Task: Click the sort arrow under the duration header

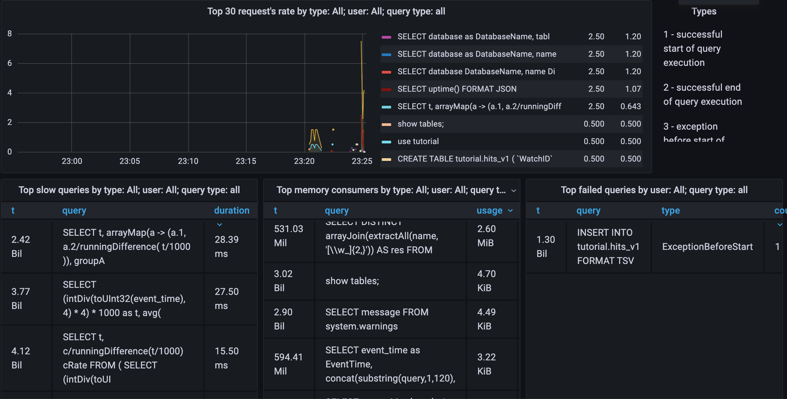Action: 220,224
